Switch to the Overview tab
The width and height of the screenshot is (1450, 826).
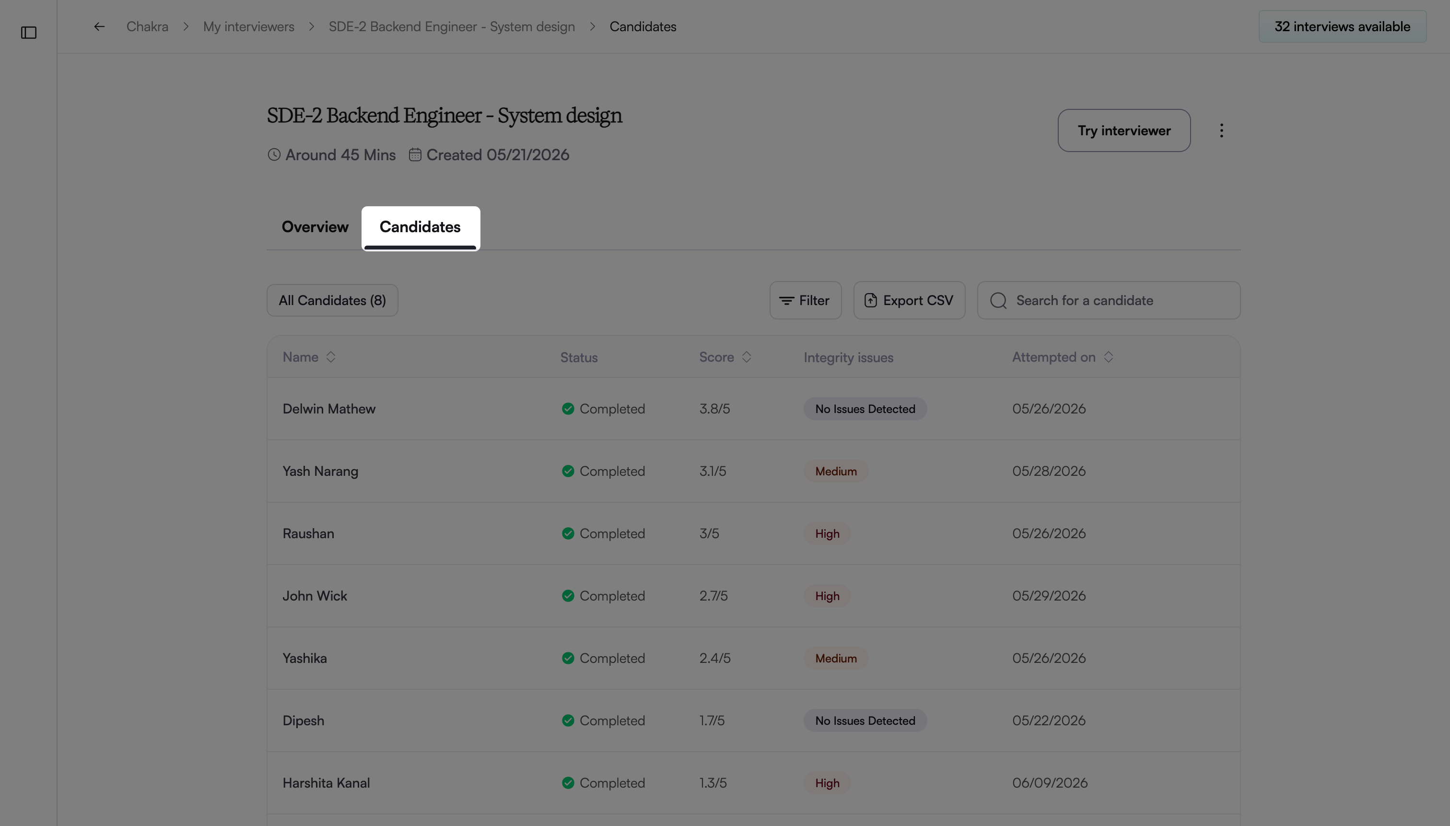(x=315, y=227)
